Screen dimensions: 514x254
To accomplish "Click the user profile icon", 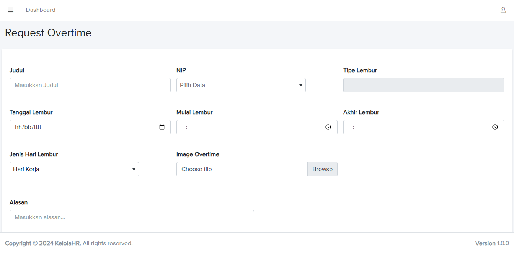I will [503, 10].
